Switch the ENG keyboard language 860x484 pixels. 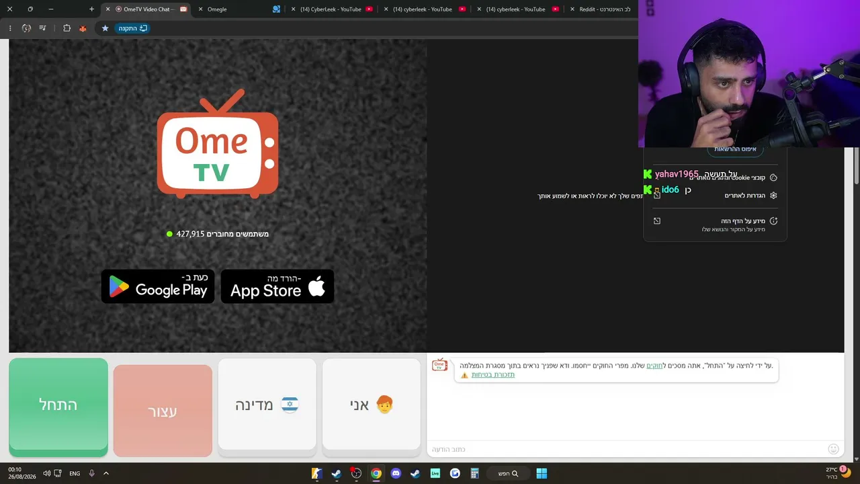[x=75, y=473]
